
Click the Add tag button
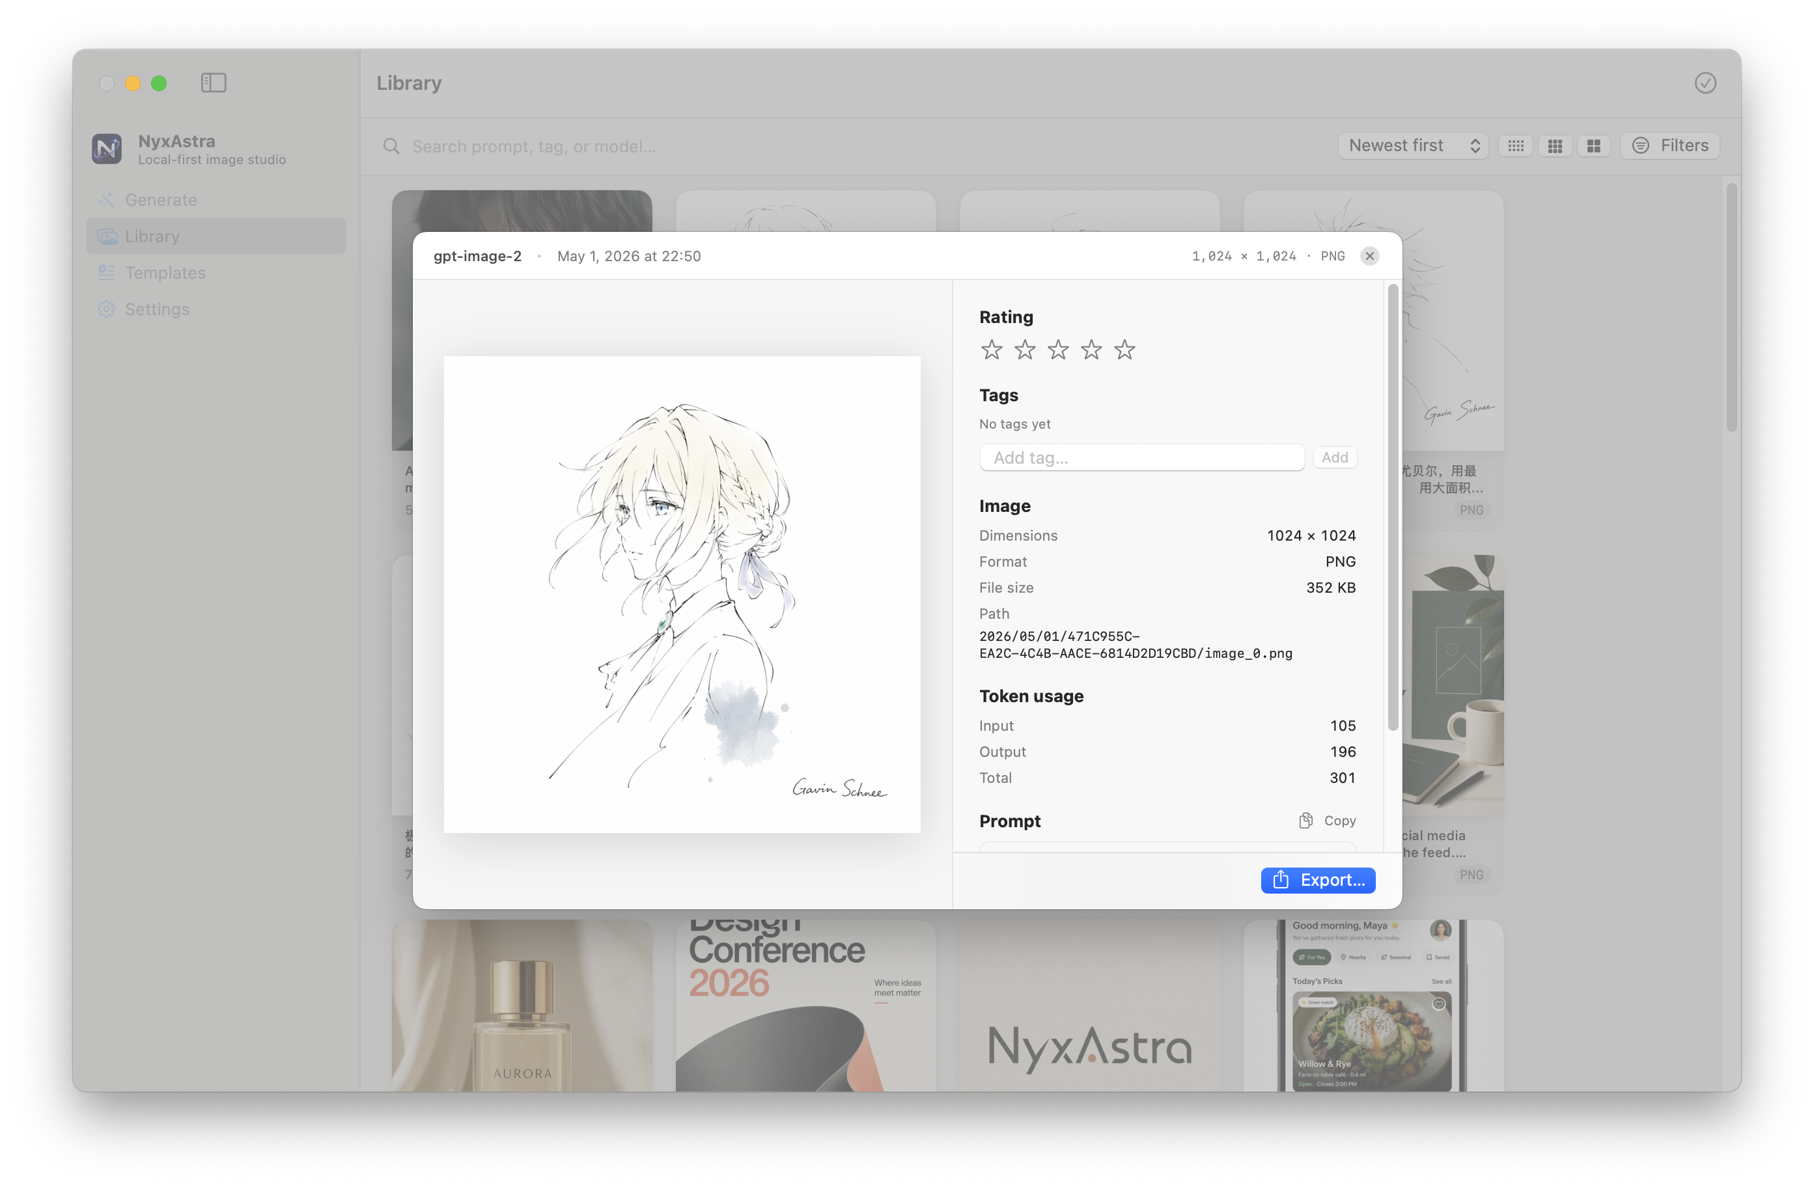1335,457
